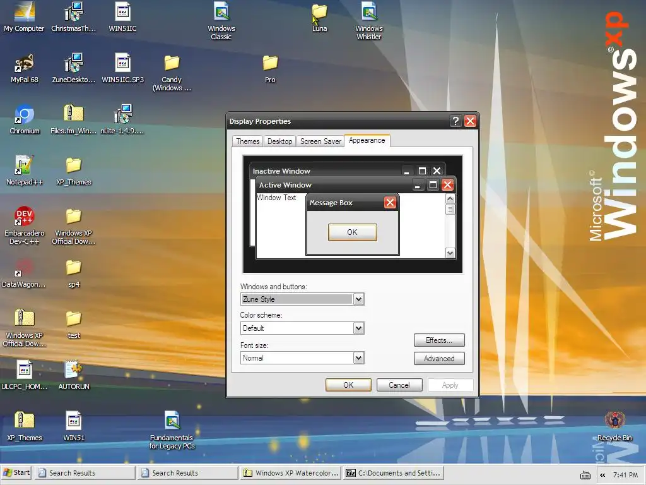Screen dimensions: 646x485
Task: Select XP_Themes zip archive icon
Action: click(25, 426)
